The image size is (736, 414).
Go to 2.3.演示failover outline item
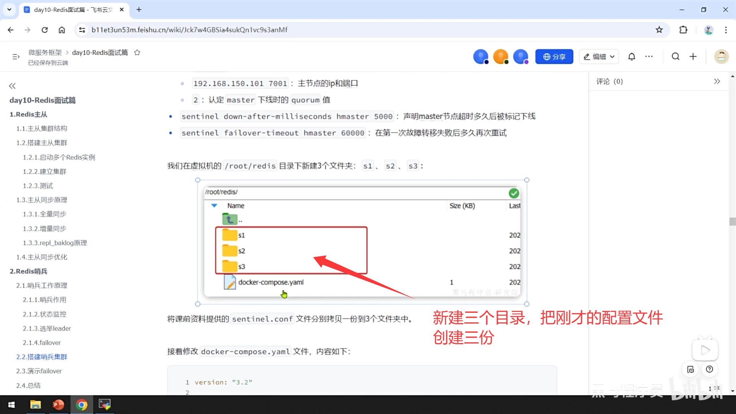point(39,371)
